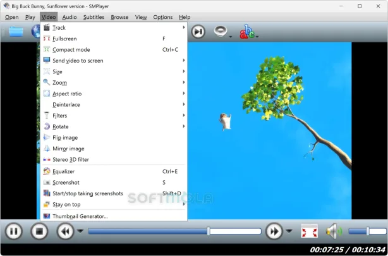Expand Aspect ratio submenu arrow

click(x=184, y=94)
